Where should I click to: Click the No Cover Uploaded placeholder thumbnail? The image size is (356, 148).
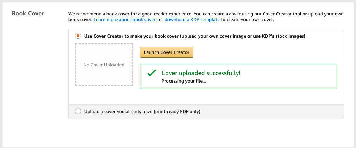point(104,65)
